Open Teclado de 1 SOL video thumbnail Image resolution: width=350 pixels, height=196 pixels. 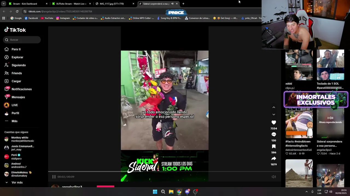330,65
